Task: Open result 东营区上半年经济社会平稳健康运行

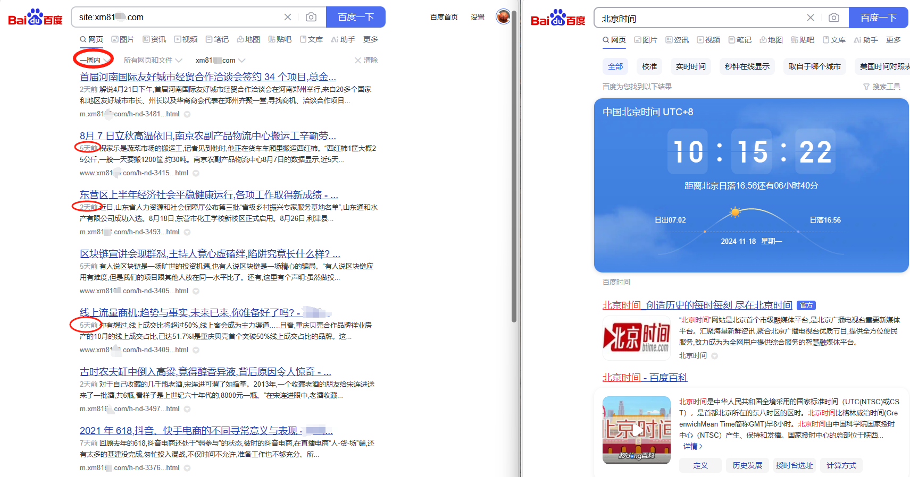Action: pos(209,195)
